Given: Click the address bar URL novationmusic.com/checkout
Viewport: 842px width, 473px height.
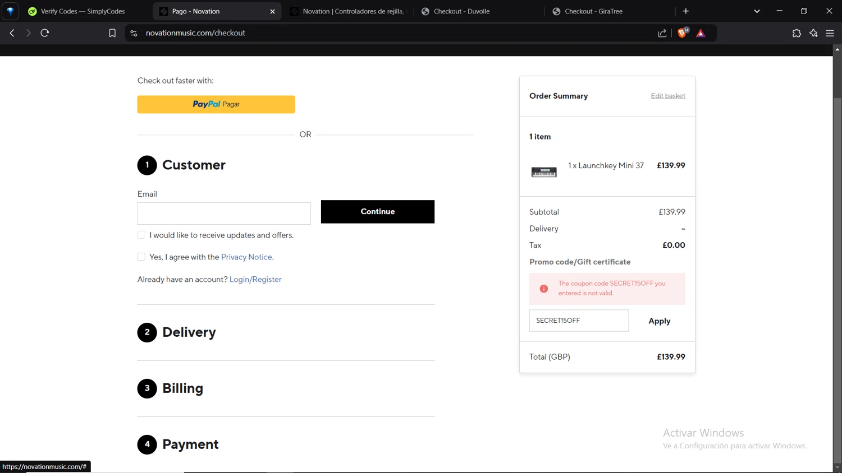Looking at the screenshot, I should [195, 33].
